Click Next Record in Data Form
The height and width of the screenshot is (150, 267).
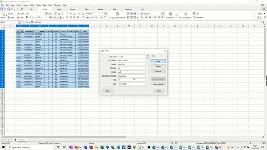(158, 84)
